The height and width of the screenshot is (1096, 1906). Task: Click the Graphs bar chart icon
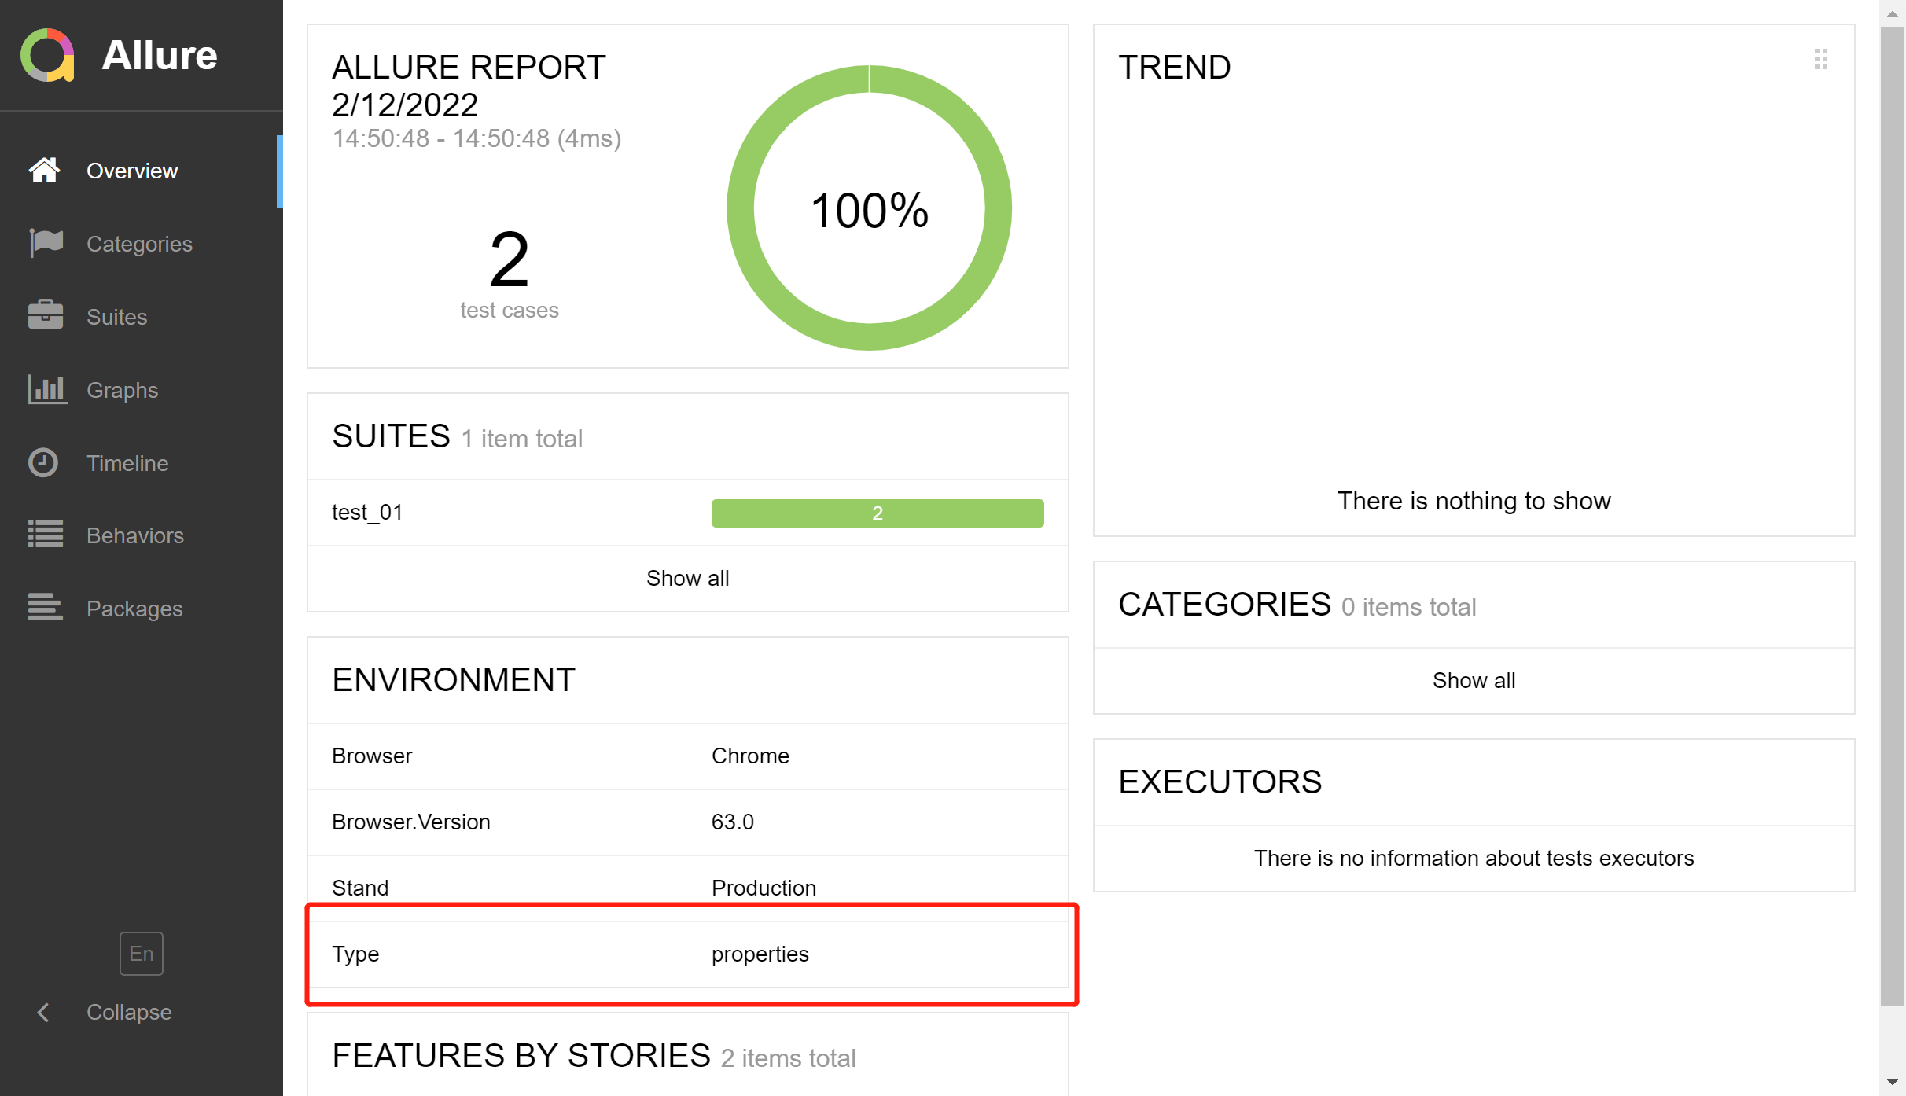click(x=47, y=389)
